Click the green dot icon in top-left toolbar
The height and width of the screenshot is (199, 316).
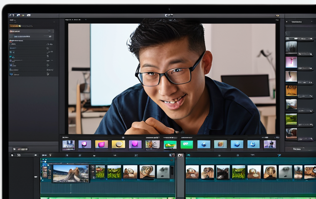23,15
